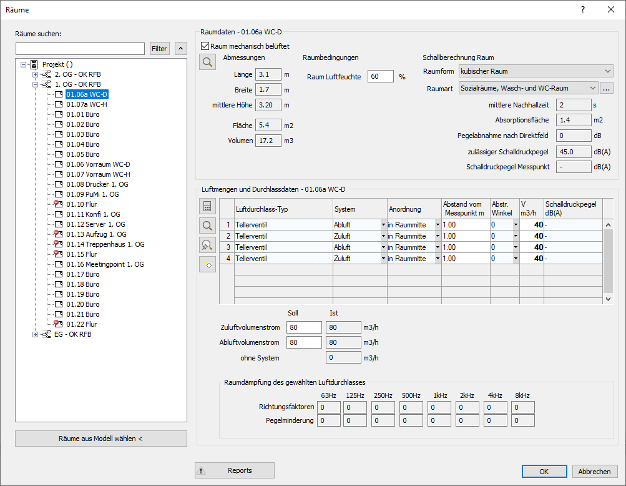
Task: Click the Abstand vom Messpunkt cell in row 1
Action: click(x=466, y=225)
